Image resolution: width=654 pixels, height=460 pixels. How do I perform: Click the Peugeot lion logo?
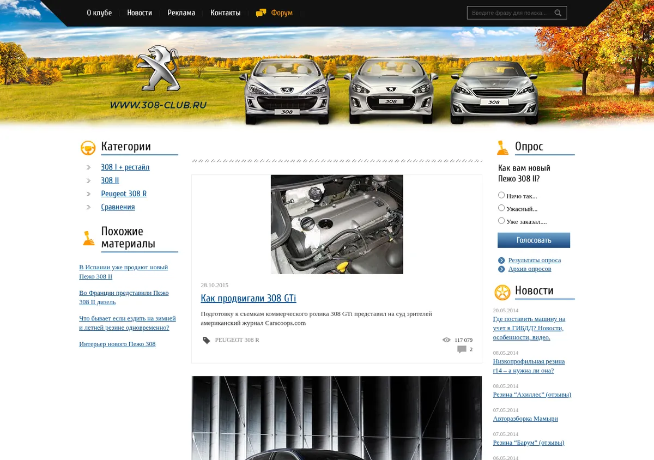click(158, 68)
